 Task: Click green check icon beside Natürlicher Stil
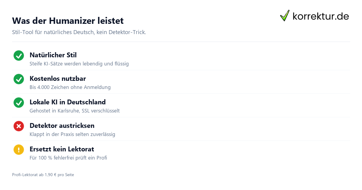coord(19,55)
